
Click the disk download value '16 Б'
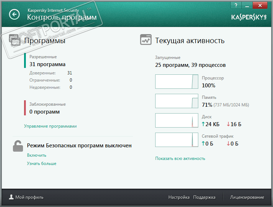click(x=236, y=124)
